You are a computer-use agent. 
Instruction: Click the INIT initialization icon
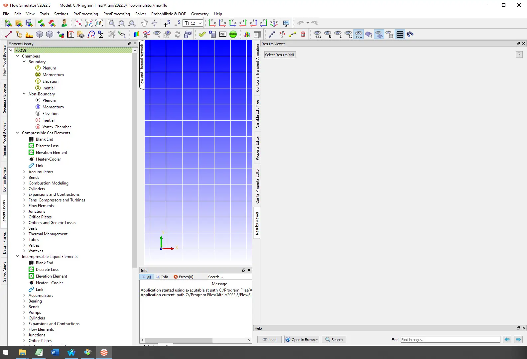tap(223, 34)
